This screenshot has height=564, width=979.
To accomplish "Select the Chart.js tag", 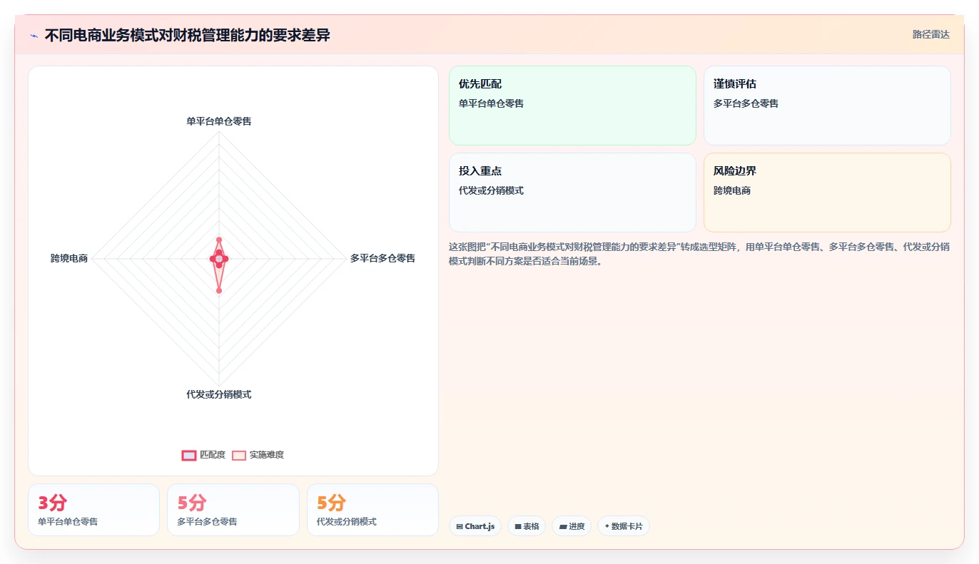I will (475, 526).
